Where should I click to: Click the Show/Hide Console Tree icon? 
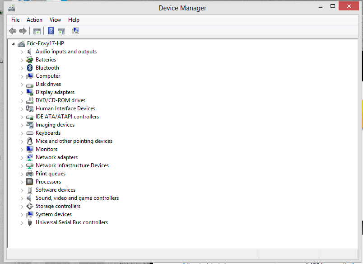(x=37, y=31)
